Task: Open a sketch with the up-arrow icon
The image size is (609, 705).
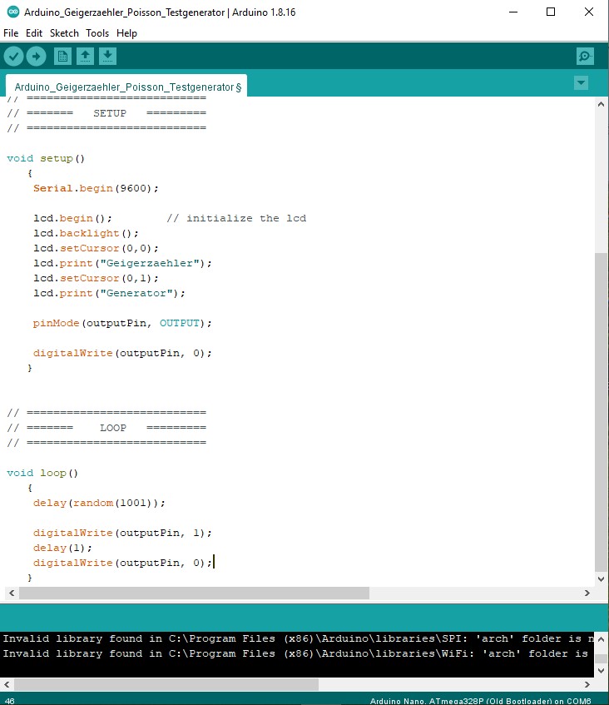Action: coord(85,57)
